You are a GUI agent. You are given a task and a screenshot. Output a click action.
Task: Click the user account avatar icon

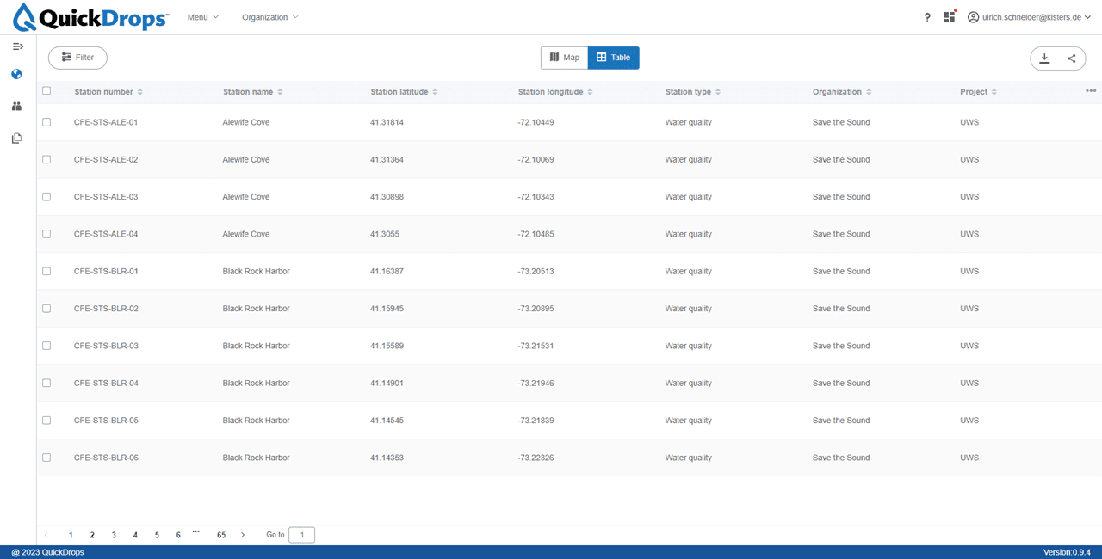(x=974, y=17)
